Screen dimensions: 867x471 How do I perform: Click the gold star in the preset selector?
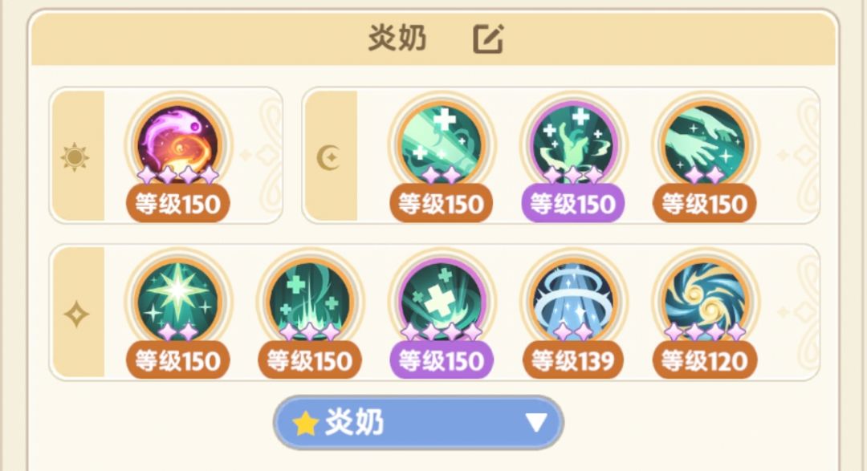pos(306,424)
